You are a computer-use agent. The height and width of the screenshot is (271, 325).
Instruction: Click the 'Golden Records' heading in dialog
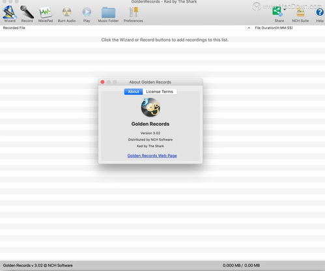click(150, 124)
